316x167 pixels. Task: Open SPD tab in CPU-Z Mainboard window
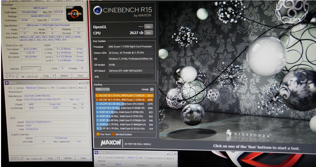(52, 88)
